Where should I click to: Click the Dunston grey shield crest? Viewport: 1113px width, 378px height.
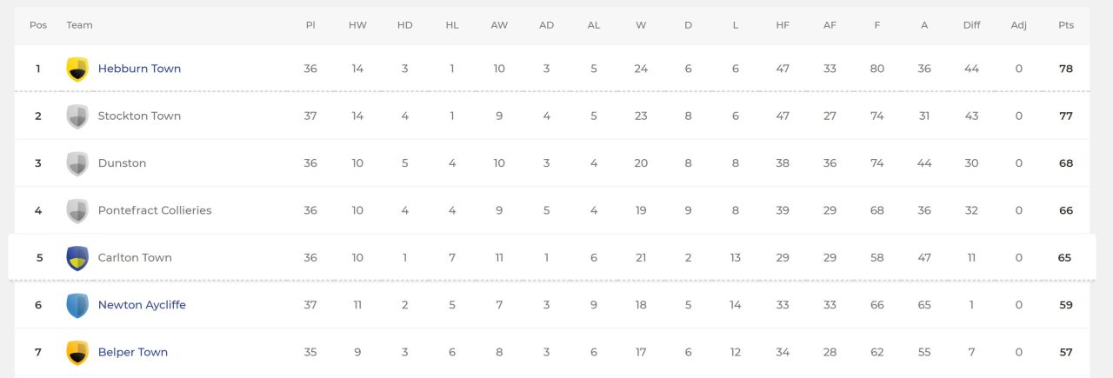(77, 163)
